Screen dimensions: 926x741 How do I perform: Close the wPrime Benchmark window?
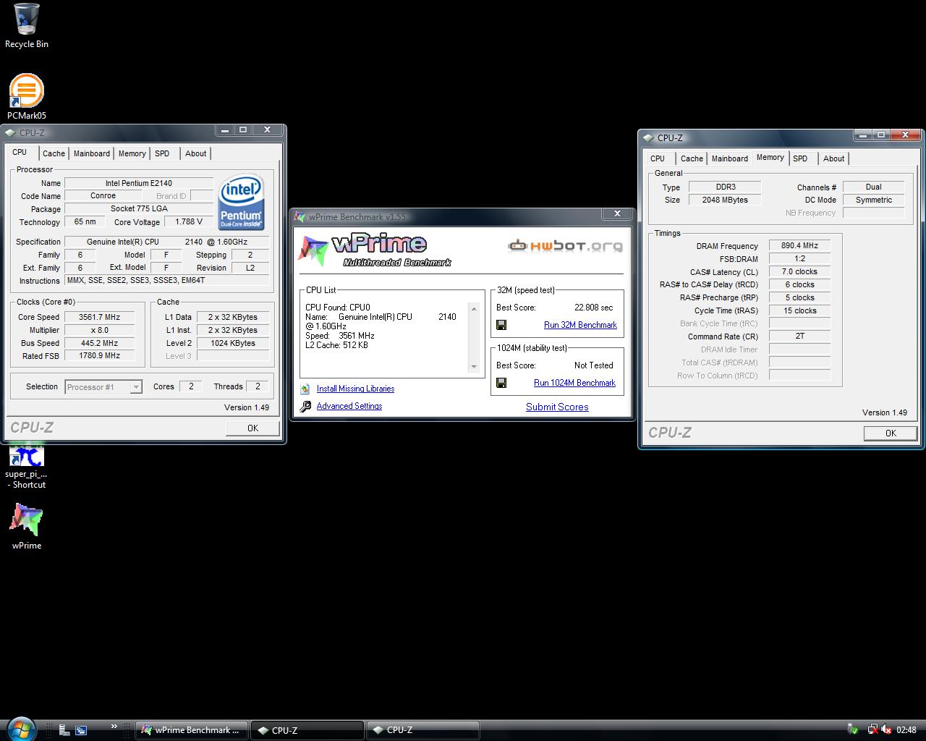(x=617, y=213)
